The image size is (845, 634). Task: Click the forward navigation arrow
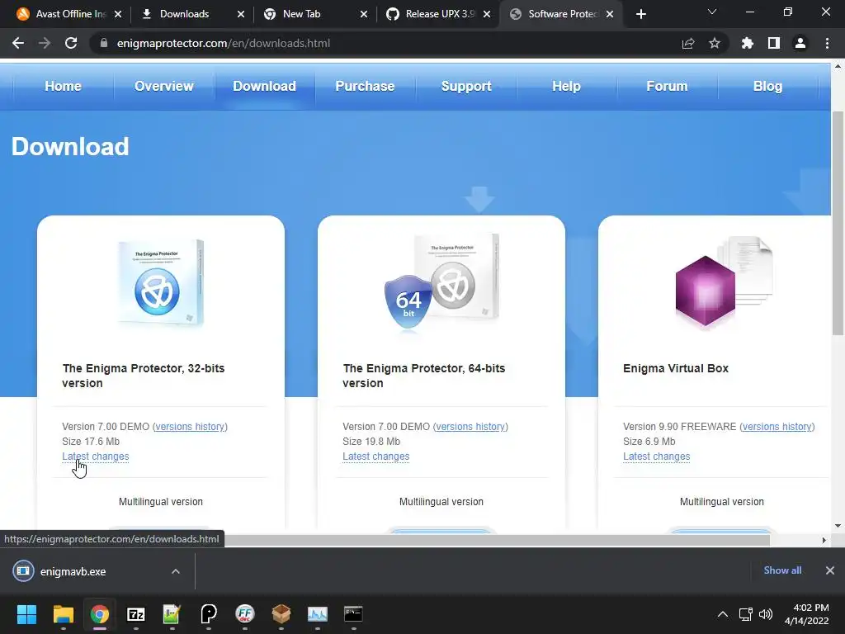pos(45,43)
